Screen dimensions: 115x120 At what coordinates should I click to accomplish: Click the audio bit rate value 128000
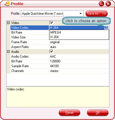coord(55,61)
